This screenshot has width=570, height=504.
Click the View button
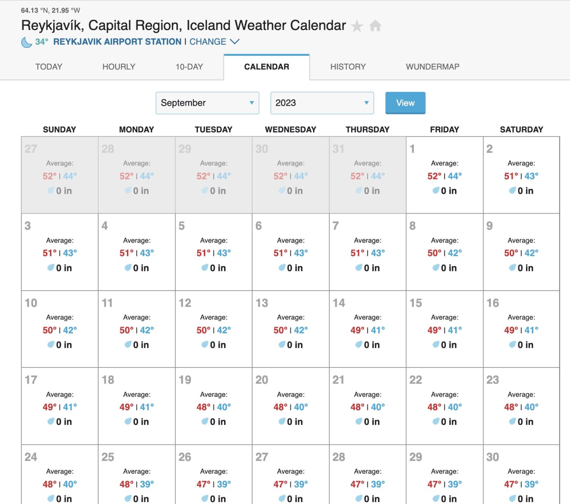[405, 103]
